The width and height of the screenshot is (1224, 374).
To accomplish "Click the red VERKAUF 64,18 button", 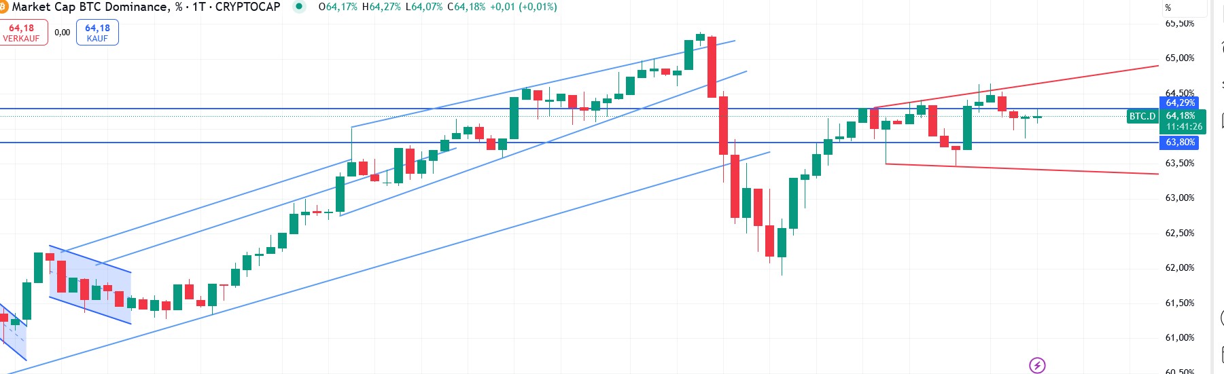I will (22, 33).
